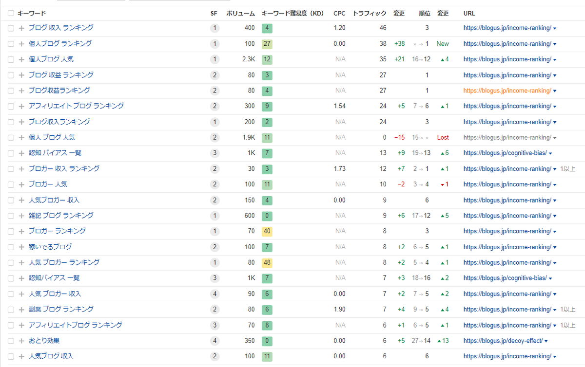
Task: Click the plus icon beside ブログ 収入 ランキング
Action: pos(21,28)
